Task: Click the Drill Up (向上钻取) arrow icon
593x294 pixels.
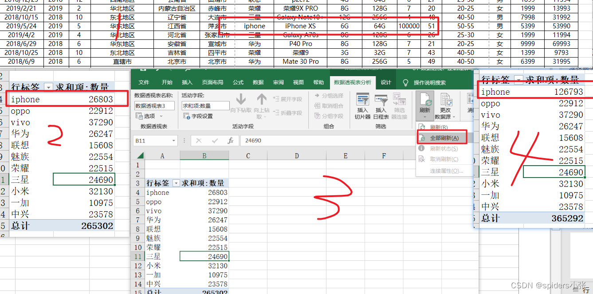Action: [x=262, y=99]
